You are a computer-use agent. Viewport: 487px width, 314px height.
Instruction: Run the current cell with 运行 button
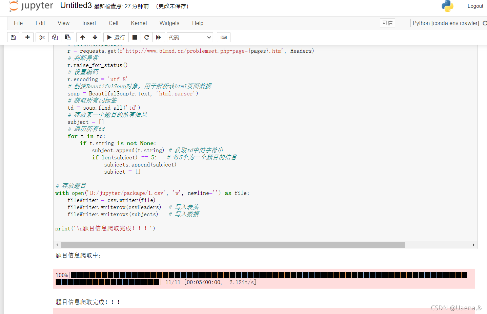pos(116,37)
